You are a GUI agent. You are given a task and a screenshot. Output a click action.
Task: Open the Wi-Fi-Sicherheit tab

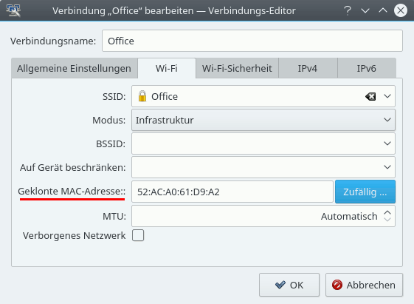(x=237, y=69)
